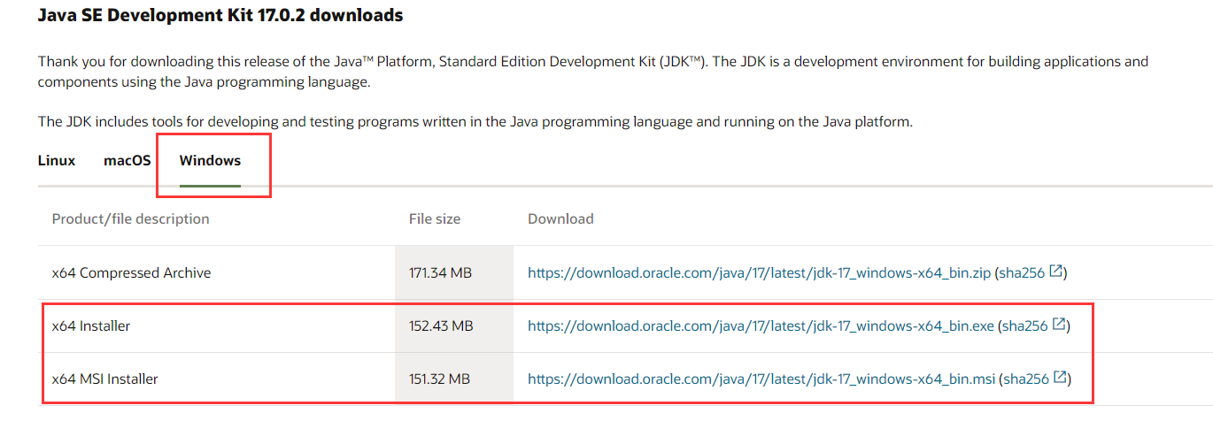The height and width of the screenshot is (421, 1213).
Task: Open sha256 text link for msi installer
Action: point(1026,379)
